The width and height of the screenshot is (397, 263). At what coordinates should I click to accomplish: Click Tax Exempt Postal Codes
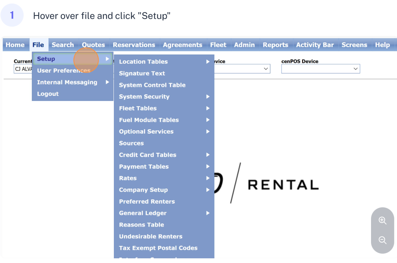158,248
